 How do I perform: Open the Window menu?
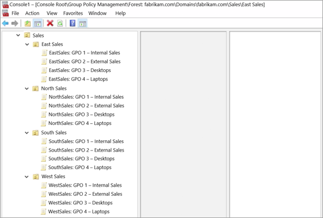pos(98,13)
